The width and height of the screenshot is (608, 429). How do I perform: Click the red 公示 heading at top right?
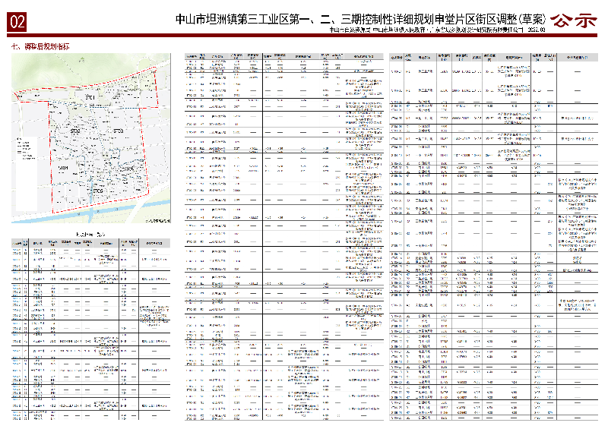573,21
